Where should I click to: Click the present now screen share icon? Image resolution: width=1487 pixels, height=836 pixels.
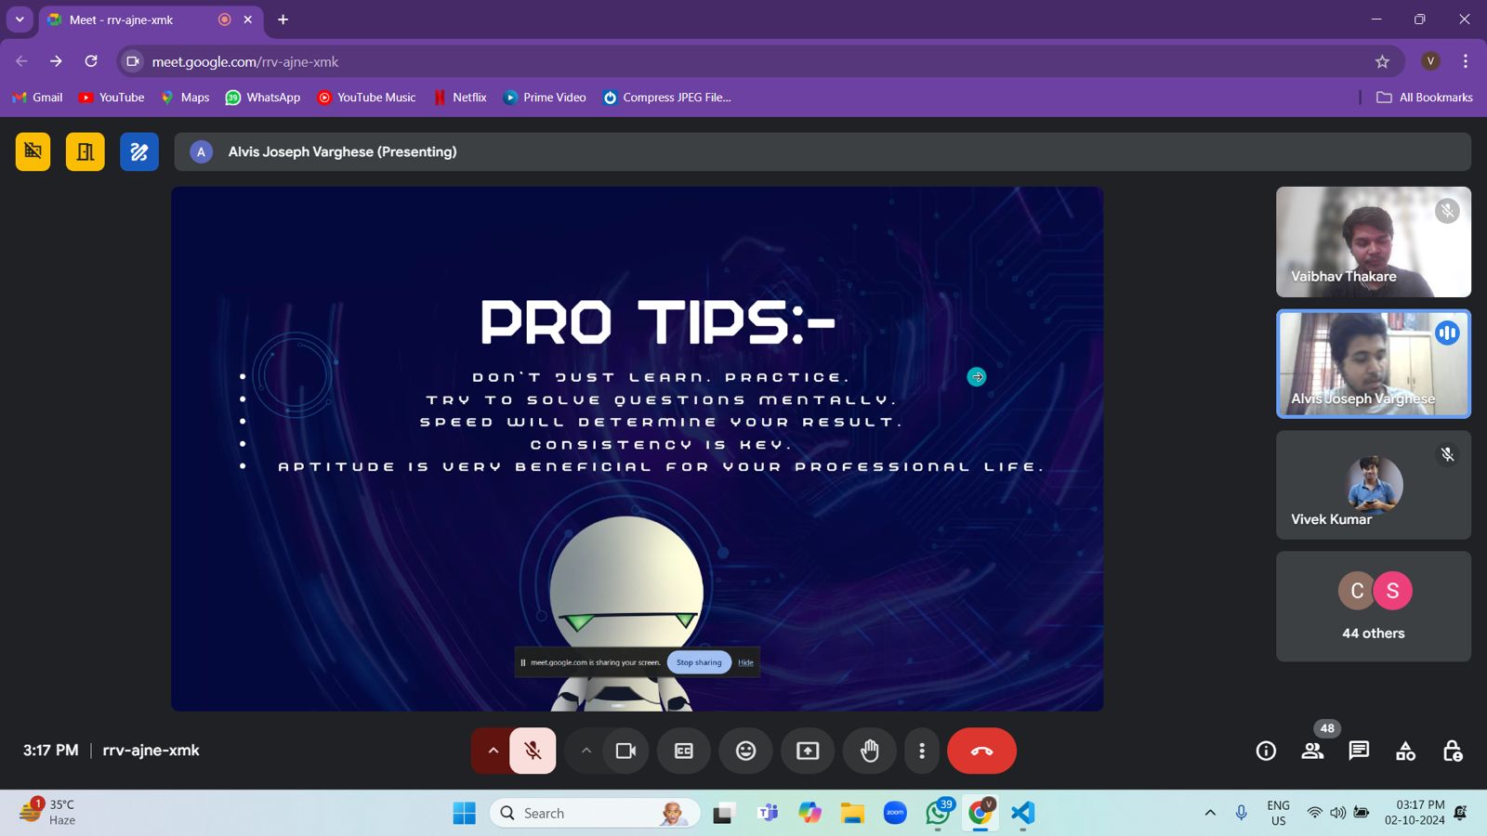coord(808,751)
